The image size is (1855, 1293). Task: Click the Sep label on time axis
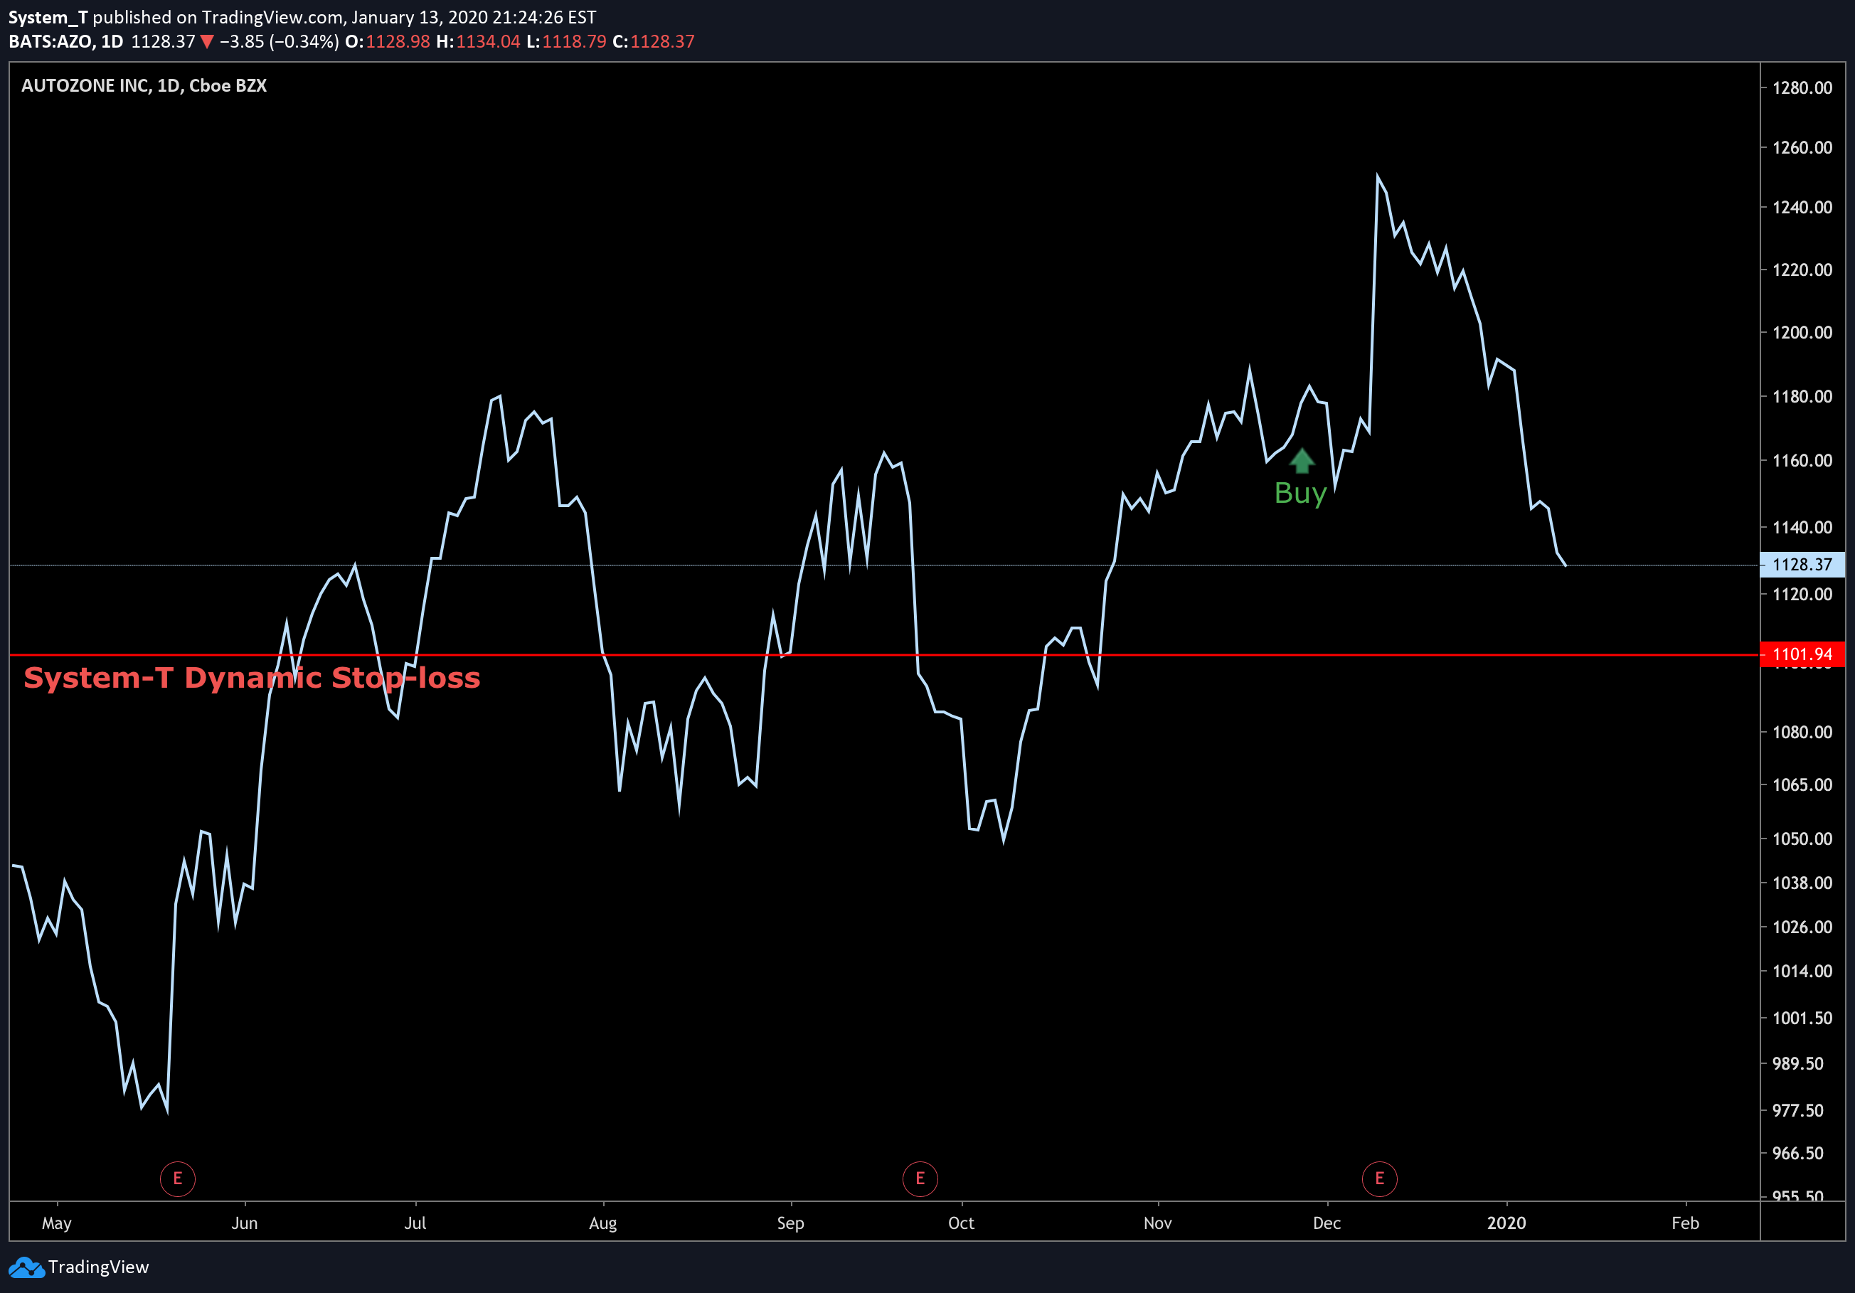pyautogui.click(x=790, y=1223)
